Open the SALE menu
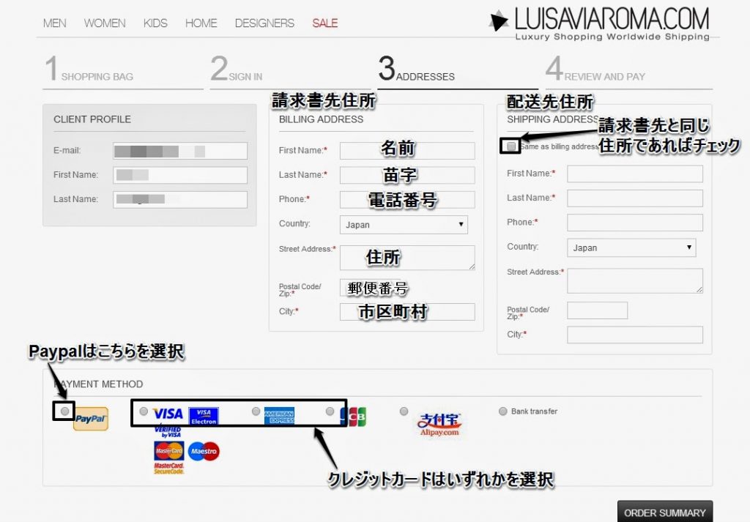Screen dimensions: 750x522 (x=324, y=23)
